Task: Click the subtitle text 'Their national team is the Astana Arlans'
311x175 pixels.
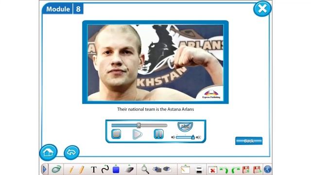Action: point(155,109)
